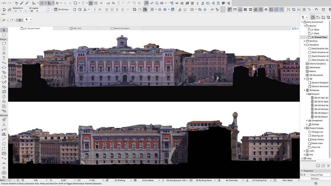The image size is (331, 186).
Task: Click the Fit in Window magnifier icon
Action: (x=22, y=180)
